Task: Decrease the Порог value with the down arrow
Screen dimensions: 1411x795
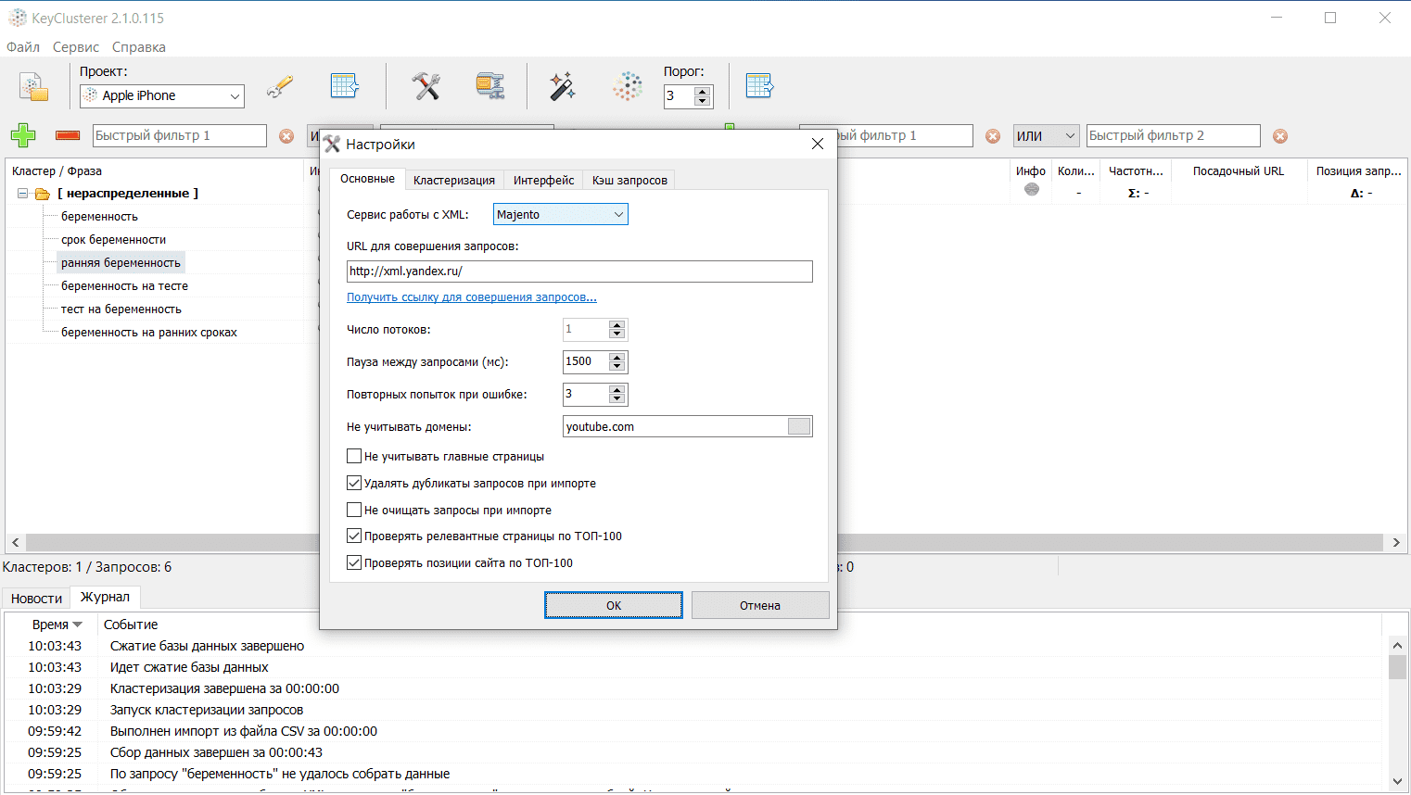Action: [702, 101]
